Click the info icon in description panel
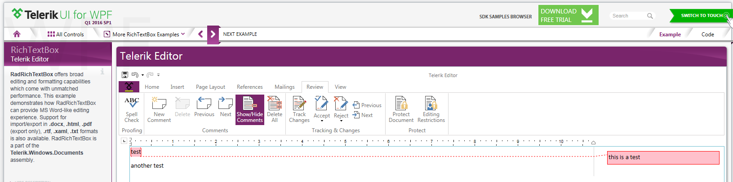 (102, 71)
